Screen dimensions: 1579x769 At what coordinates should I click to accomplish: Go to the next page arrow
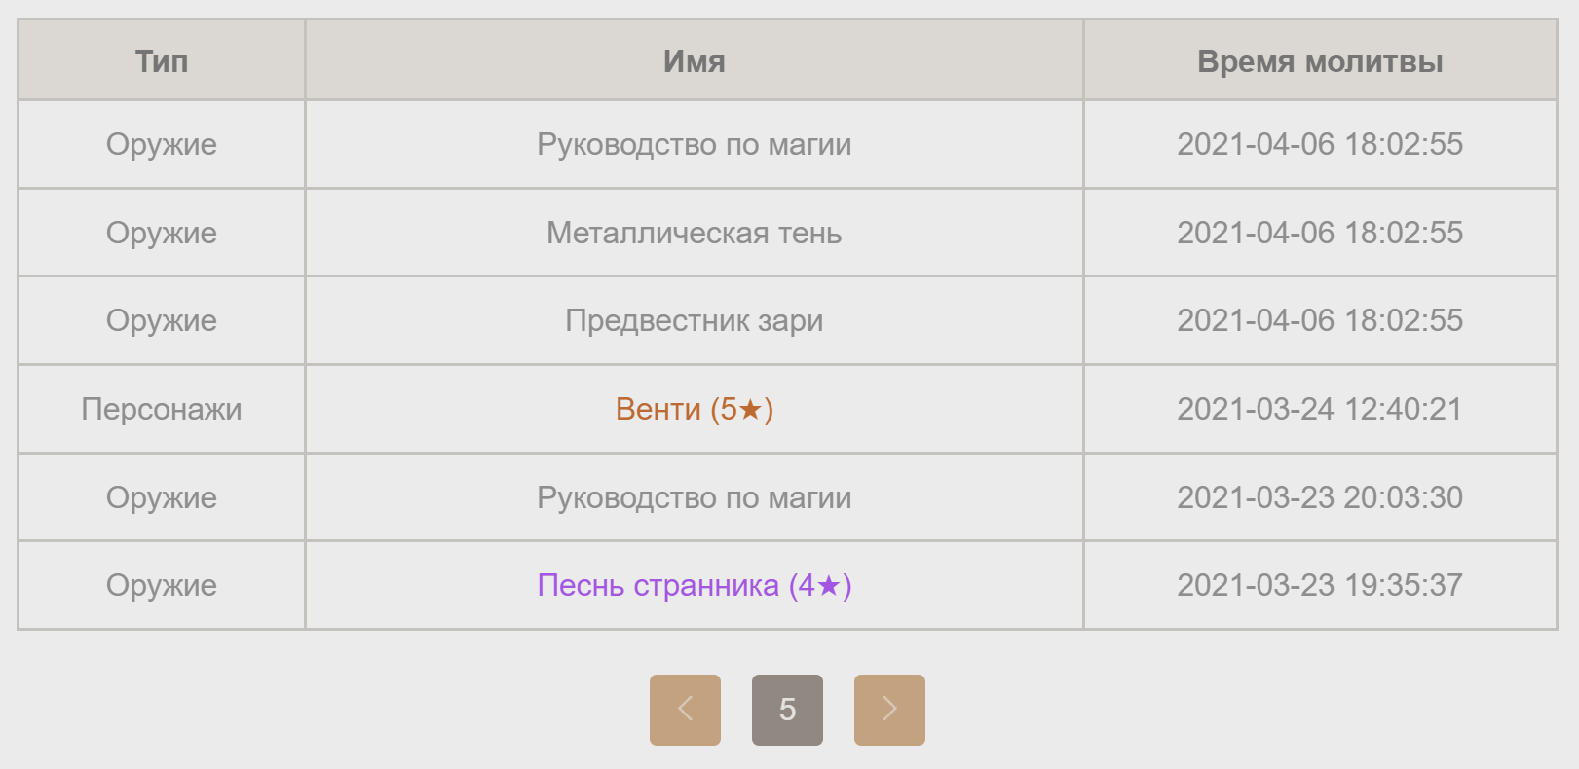click(889, 710)
